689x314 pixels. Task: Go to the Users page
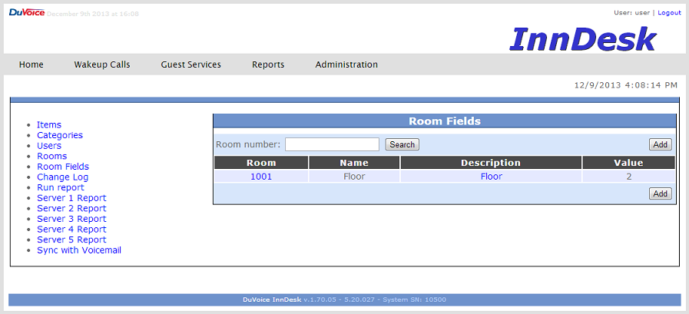(49, 146)
